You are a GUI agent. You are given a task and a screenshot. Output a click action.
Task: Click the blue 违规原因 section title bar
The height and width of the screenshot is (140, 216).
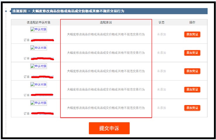click(109, 11)
